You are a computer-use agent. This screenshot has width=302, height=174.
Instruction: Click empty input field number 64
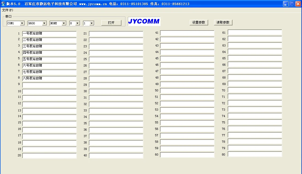255,52
